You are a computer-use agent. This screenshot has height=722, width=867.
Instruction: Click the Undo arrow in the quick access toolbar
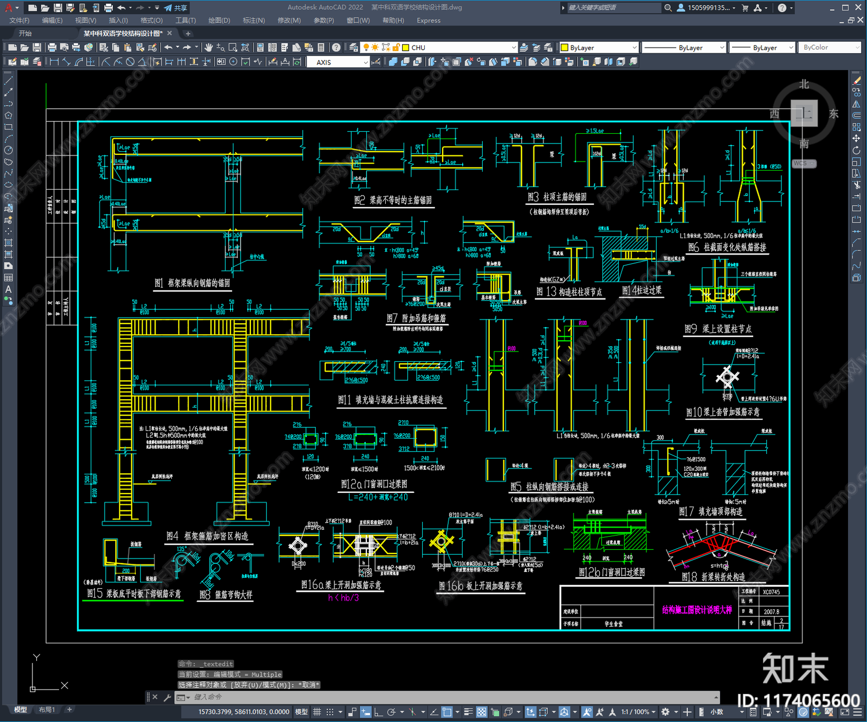pyautogui.click(x=121, y=8)
